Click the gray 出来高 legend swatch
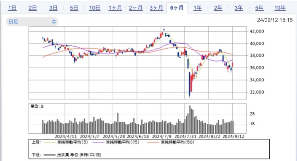297x161 pixels. tap(49, 155)
